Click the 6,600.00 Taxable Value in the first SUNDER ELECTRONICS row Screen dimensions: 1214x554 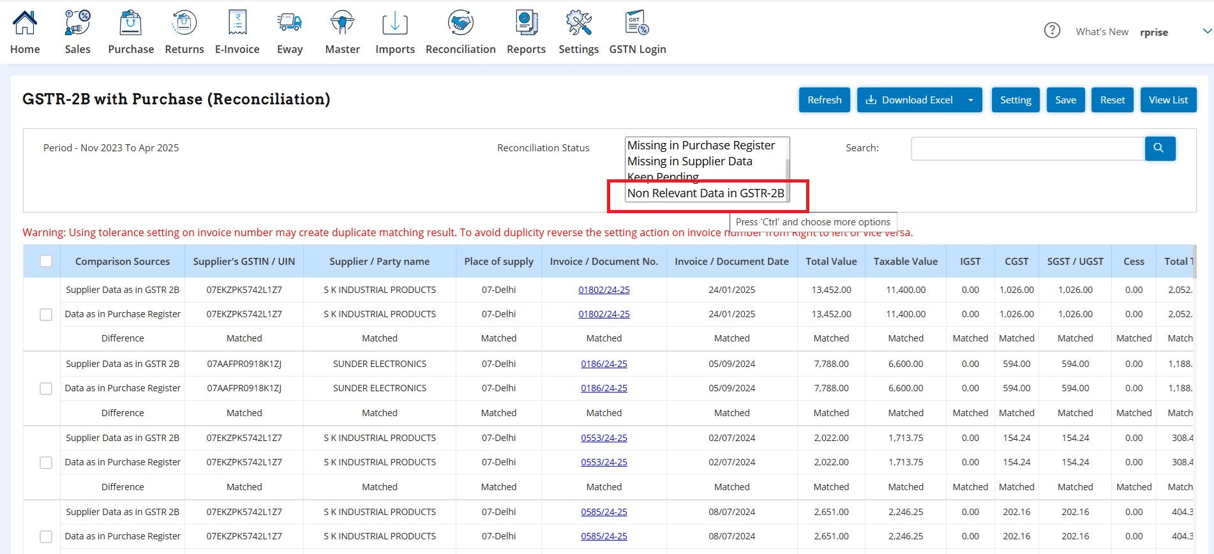point(905,364)
